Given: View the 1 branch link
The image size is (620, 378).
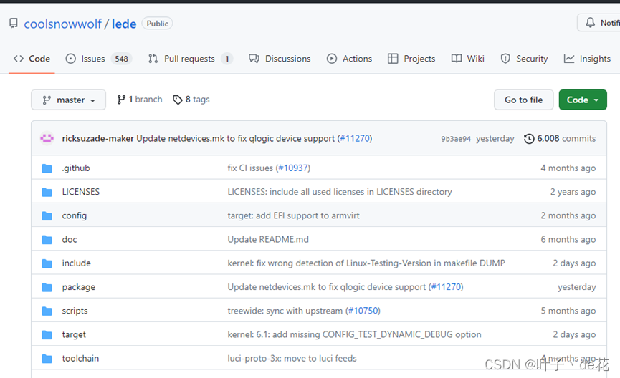Looking at the screenshot, I should pos(140,100).
